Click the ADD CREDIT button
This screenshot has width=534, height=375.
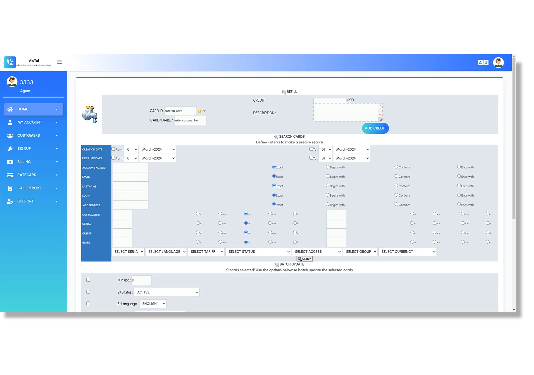[375, 128]
